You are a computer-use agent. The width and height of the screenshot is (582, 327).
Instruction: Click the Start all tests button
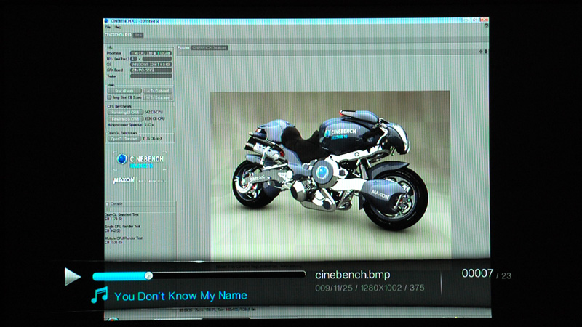(124, 91)
